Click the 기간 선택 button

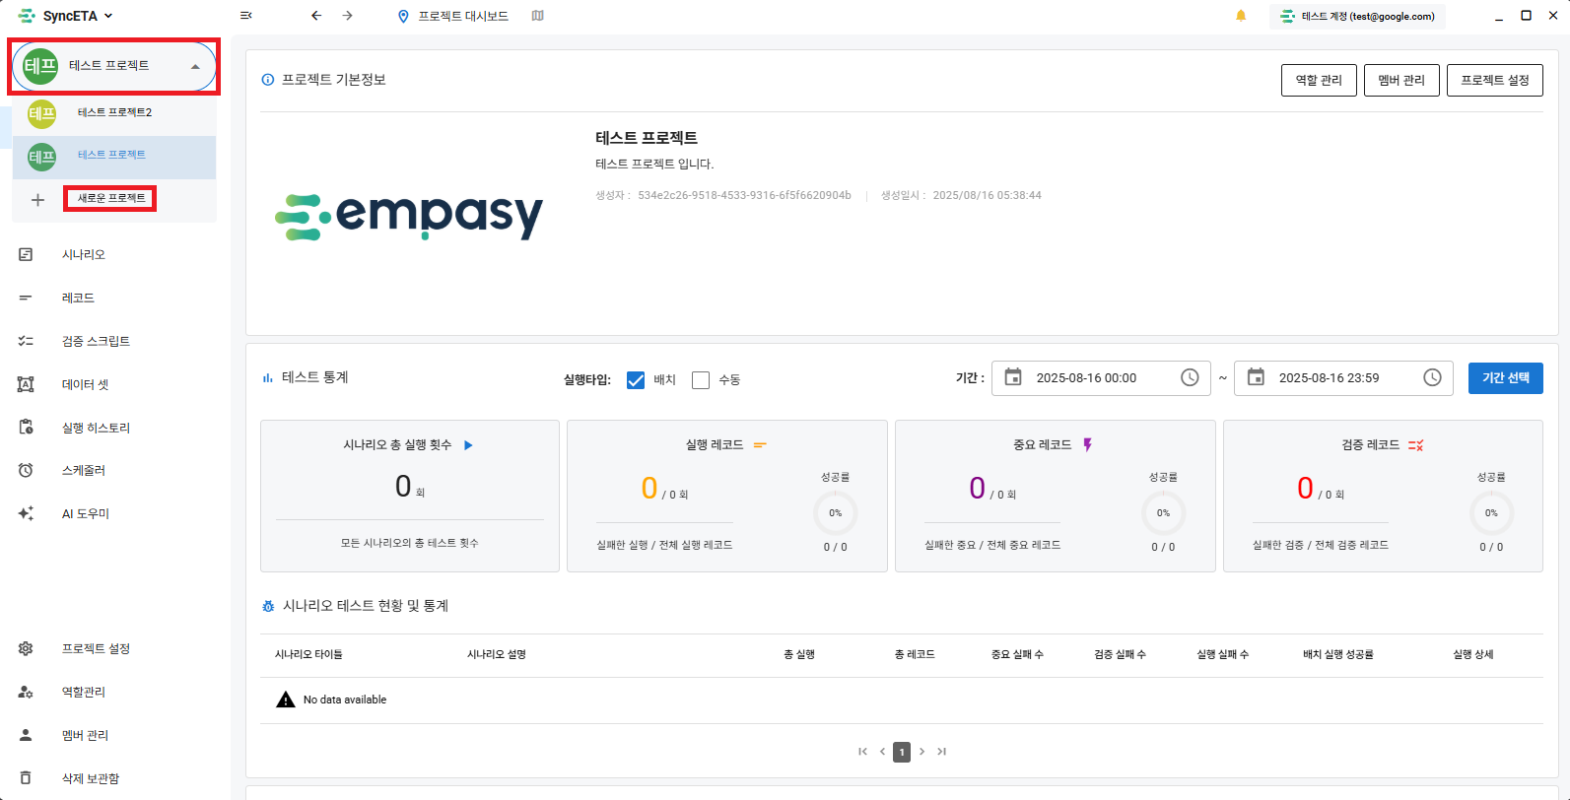[x=1506, y=378]
